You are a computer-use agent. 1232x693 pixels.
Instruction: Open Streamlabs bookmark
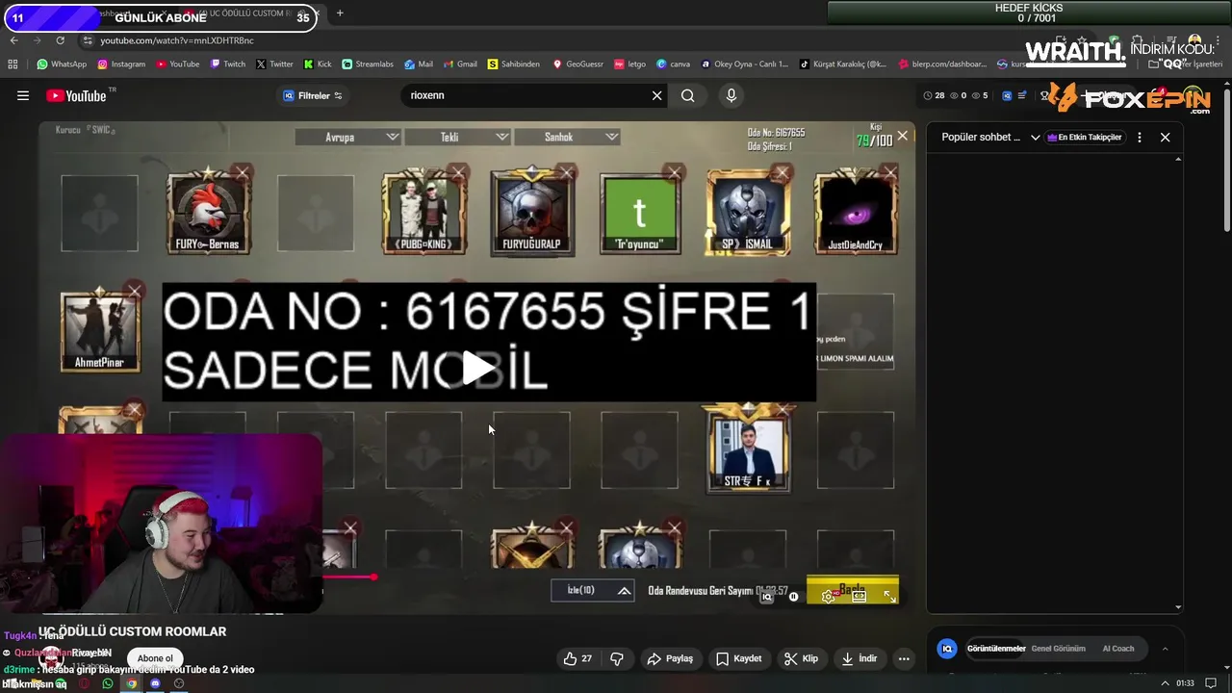point(368,64)
